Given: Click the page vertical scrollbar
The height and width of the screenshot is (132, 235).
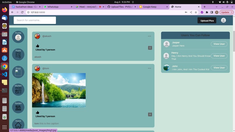Looking at the screenshot, I should (234, 41).
